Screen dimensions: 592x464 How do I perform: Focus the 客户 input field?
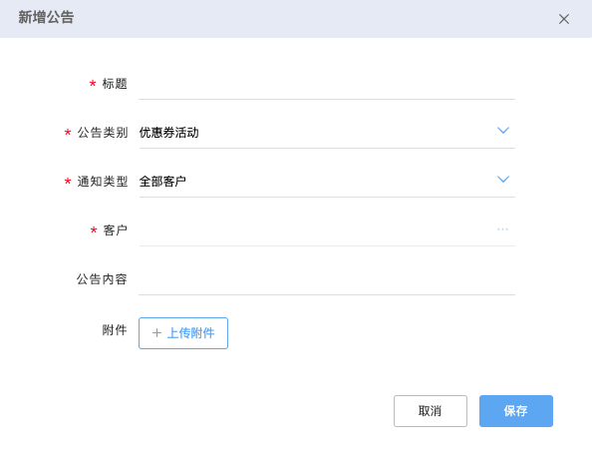[x=327, y=231]
